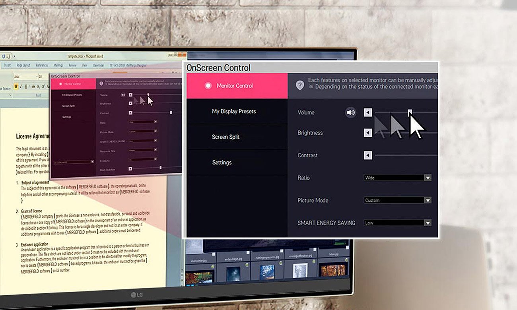Viewport: 517px width, 310px height.
Task: Open FreeSync dropdown in small OnScreen window
Action: 143,159
